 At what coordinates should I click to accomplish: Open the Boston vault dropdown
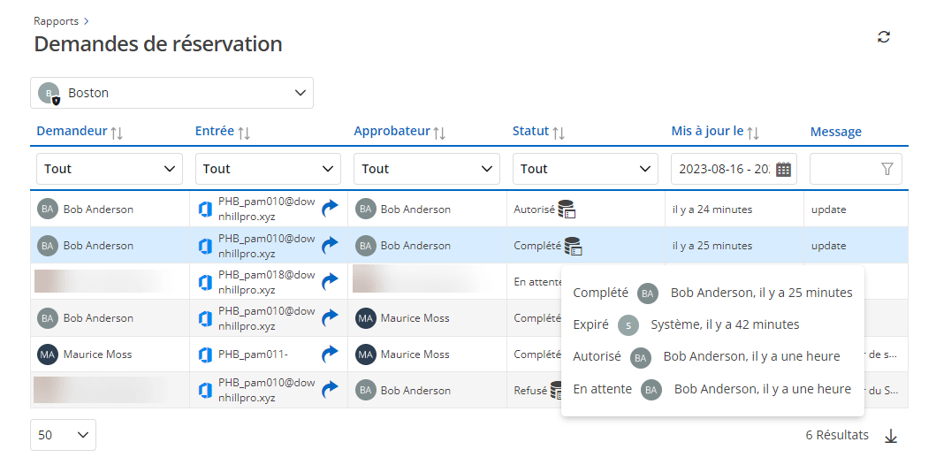(x=171, y=93)
